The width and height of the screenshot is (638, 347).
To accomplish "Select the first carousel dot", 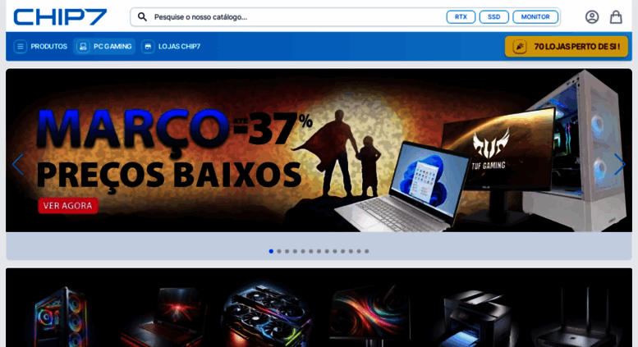I will pyautogui.click(x=271, y=251).
